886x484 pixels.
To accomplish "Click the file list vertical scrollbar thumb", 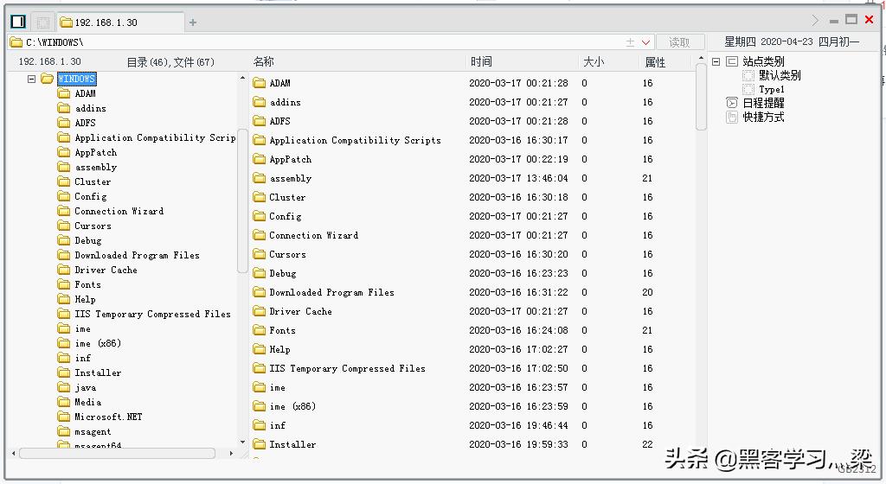I will click(x=701, y=97).
